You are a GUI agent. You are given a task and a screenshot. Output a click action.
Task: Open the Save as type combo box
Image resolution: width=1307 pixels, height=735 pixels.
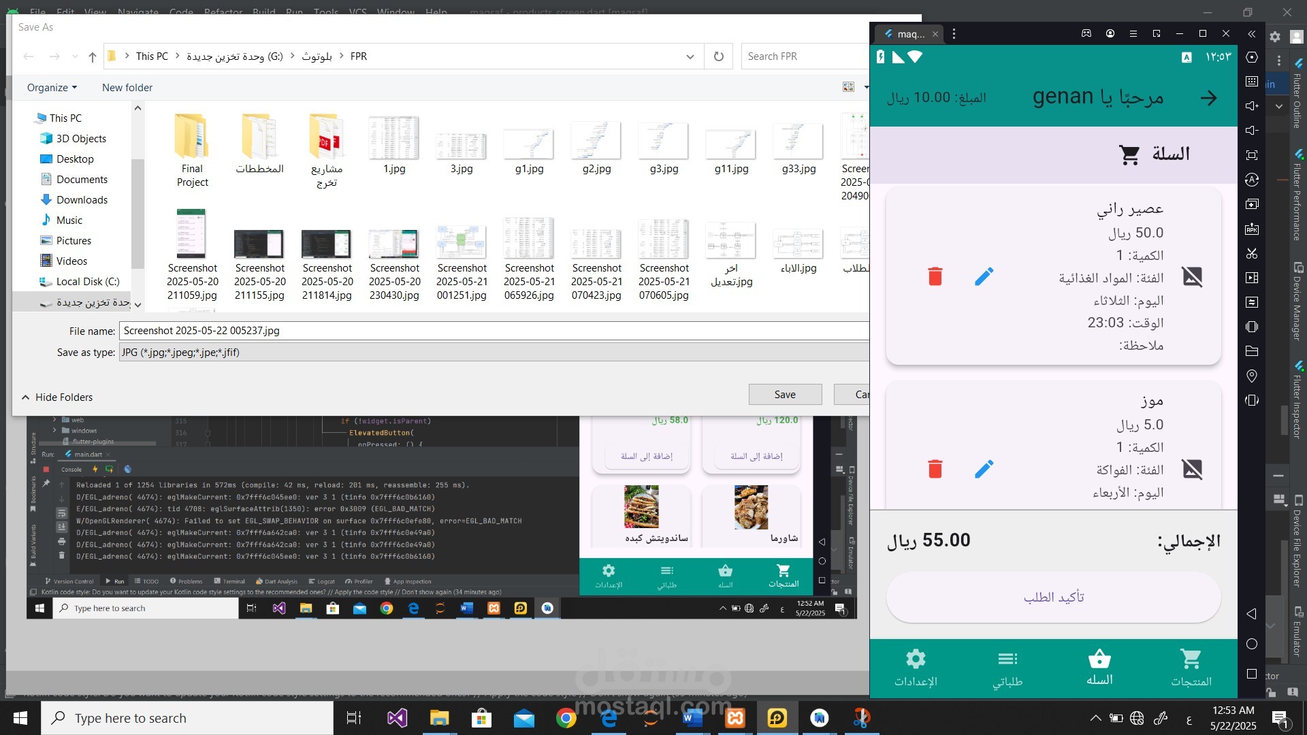(495, 353)
